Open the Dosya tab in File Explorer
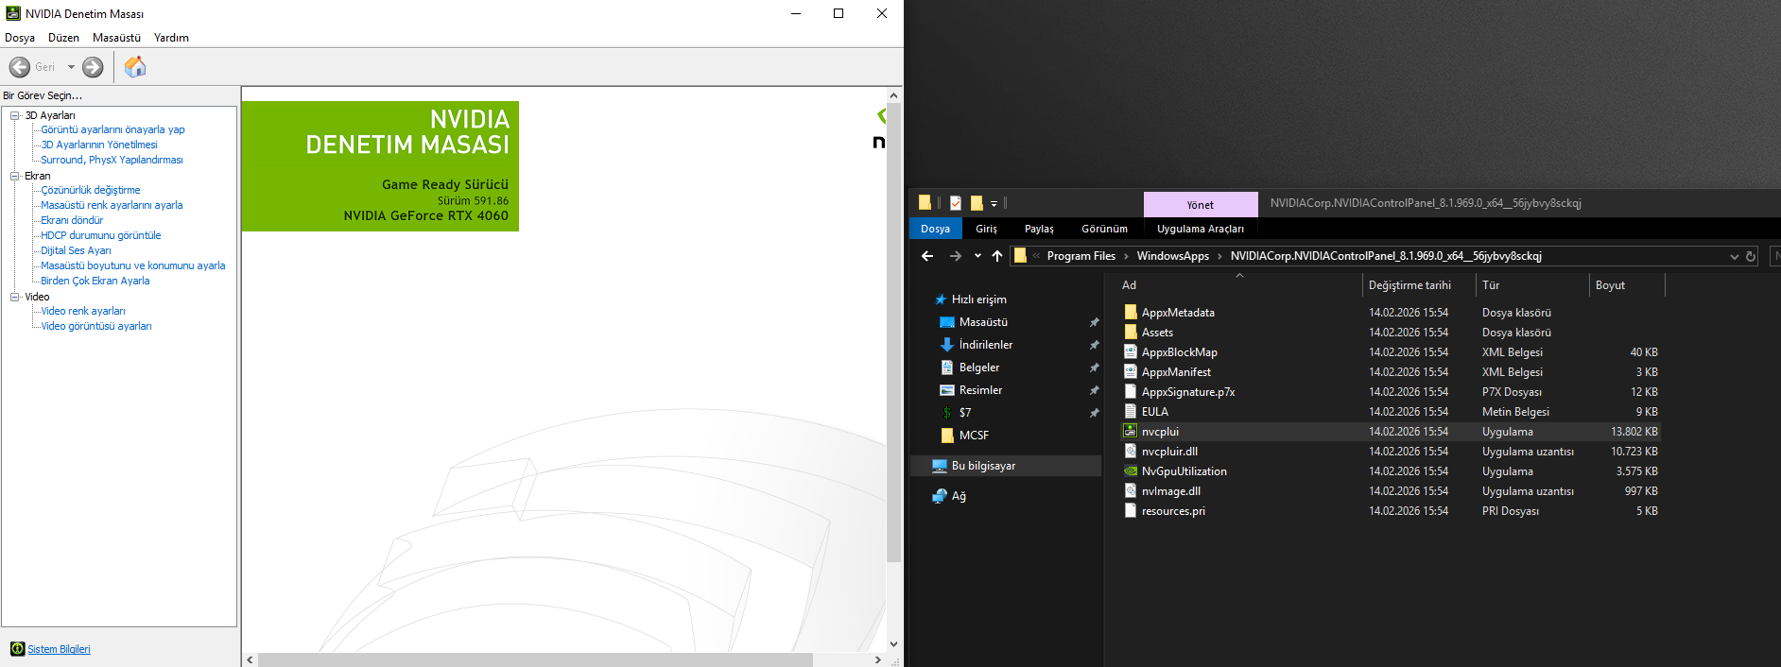This screenshot has width=1781, height=667. [935, 229]
